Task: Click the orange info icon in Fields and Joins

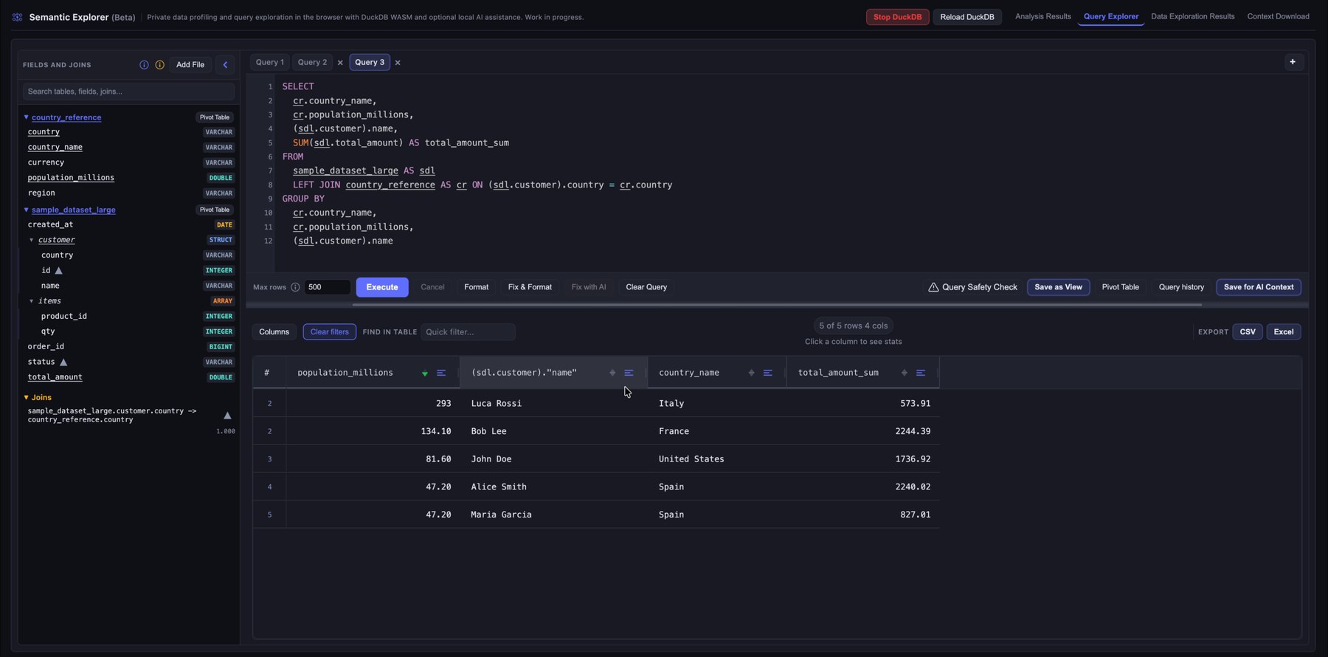Action: tap(159, 65)
